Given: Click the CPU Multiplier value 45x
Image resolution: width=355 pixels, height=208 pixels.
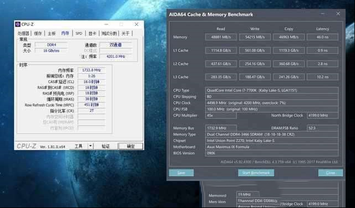Looking at the screenshot, I should [221, 116].
